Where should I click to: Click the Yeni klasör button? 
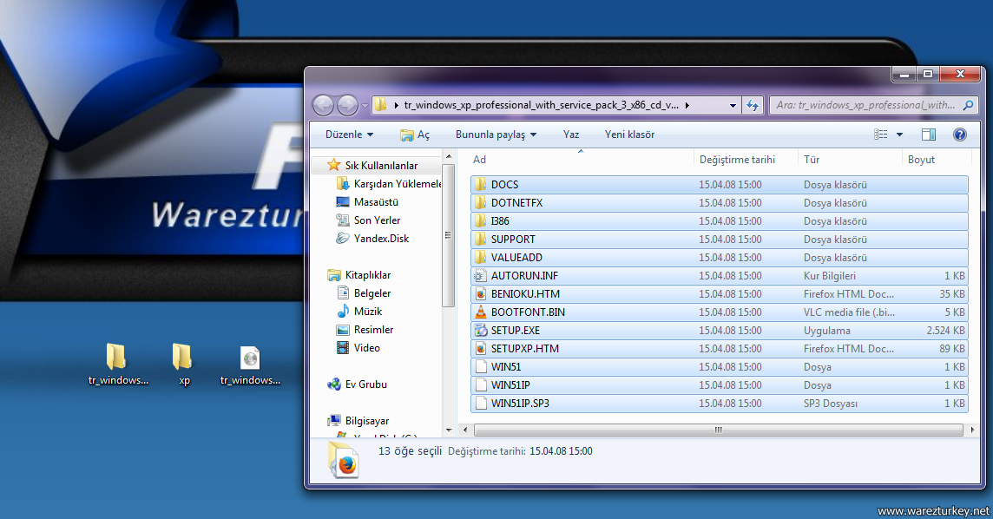pos(629,135)
